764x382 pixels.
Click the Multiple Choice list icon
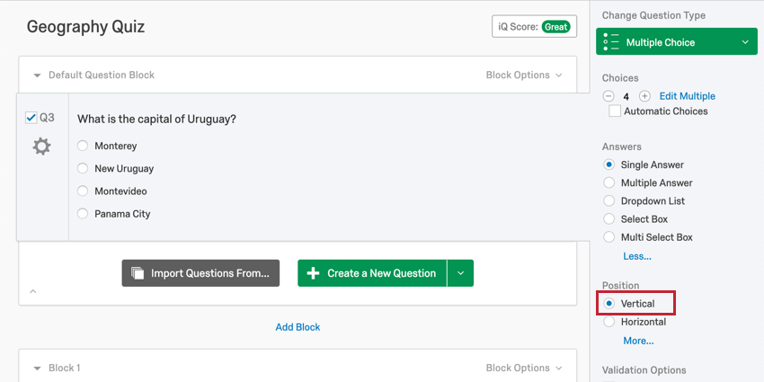[610, 42]
